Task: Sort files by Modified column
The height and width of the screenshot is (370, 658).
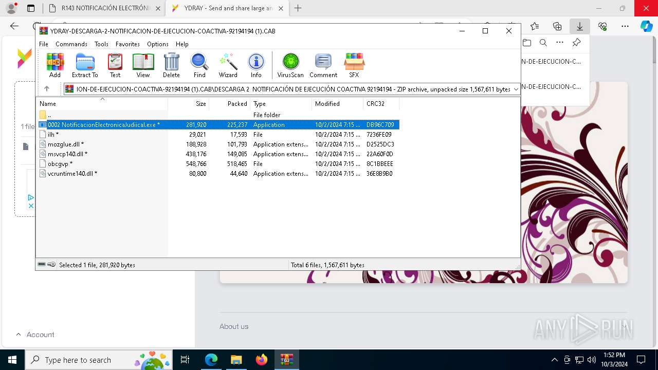Action: [x=337, y=104]
